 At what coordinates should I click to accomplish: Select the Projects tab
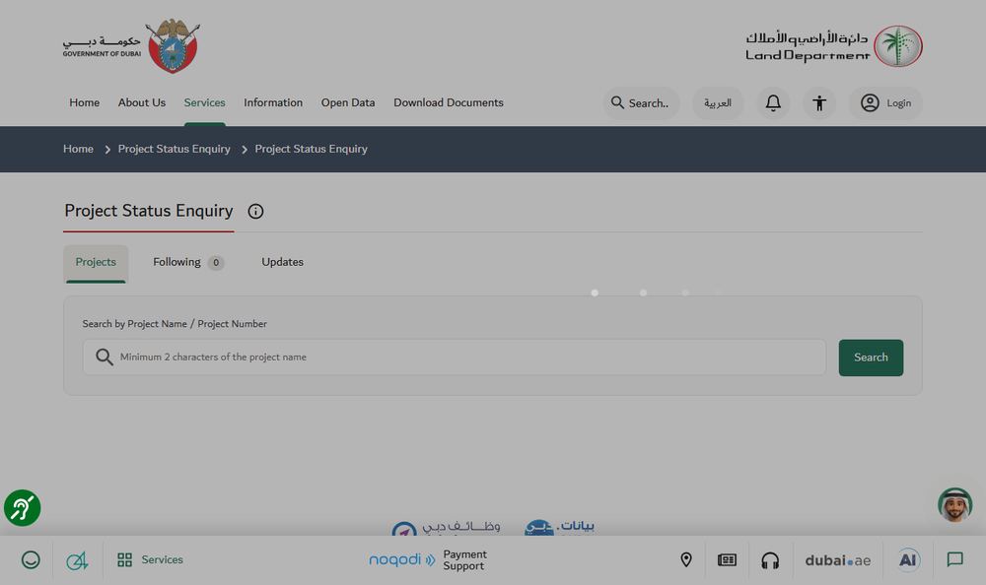click(96, 263)
